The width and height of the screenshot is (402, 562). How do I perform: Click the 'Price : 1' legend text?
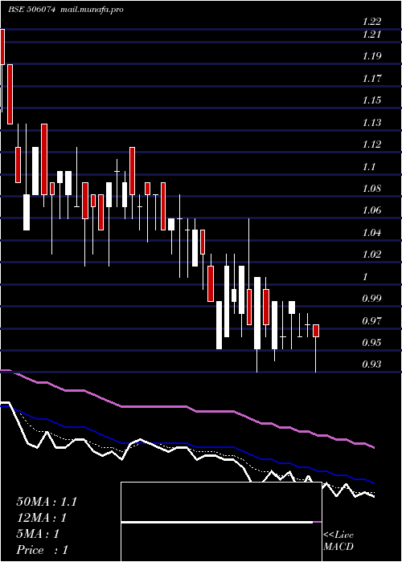[x=42, y=550]
